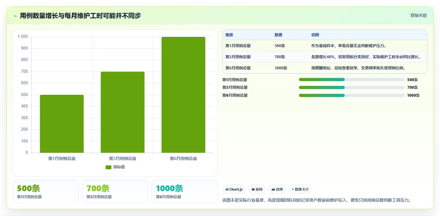Open the 500条 data card

(x=46, y=192)
